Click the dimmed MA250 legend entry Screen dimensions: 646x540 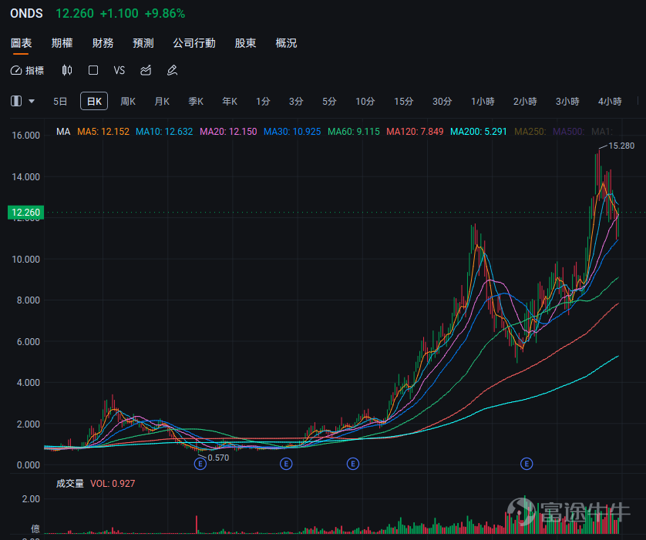tap(530, 132)
